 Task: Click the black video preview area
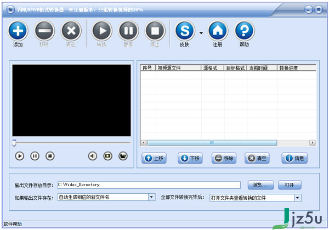coord(71,100)
